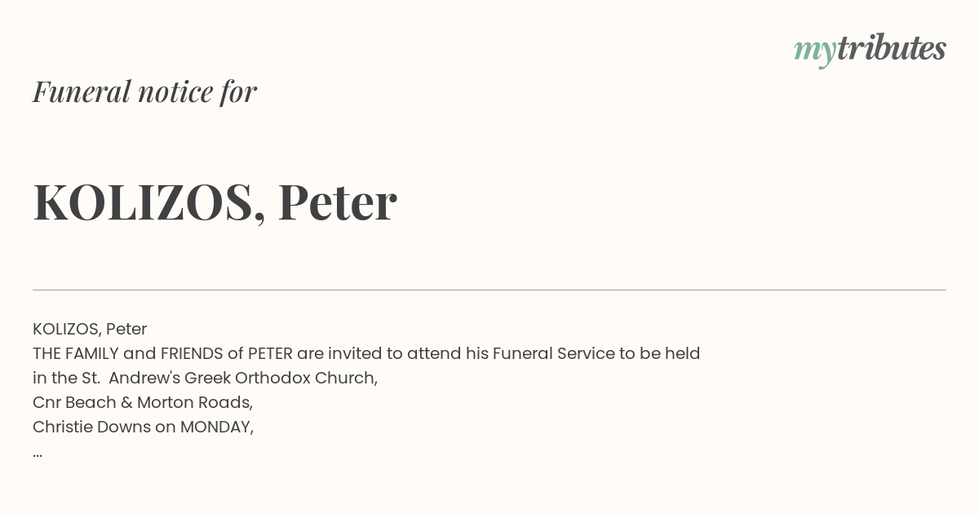Expand the truncated notice via the ellipsis

click(38, 453)
